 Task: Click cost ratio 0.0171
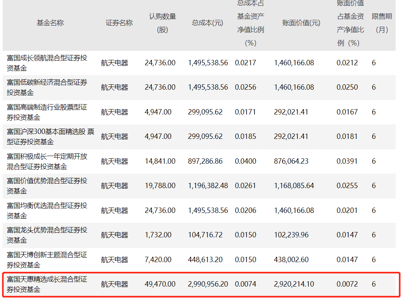click(x=245, y=112)
